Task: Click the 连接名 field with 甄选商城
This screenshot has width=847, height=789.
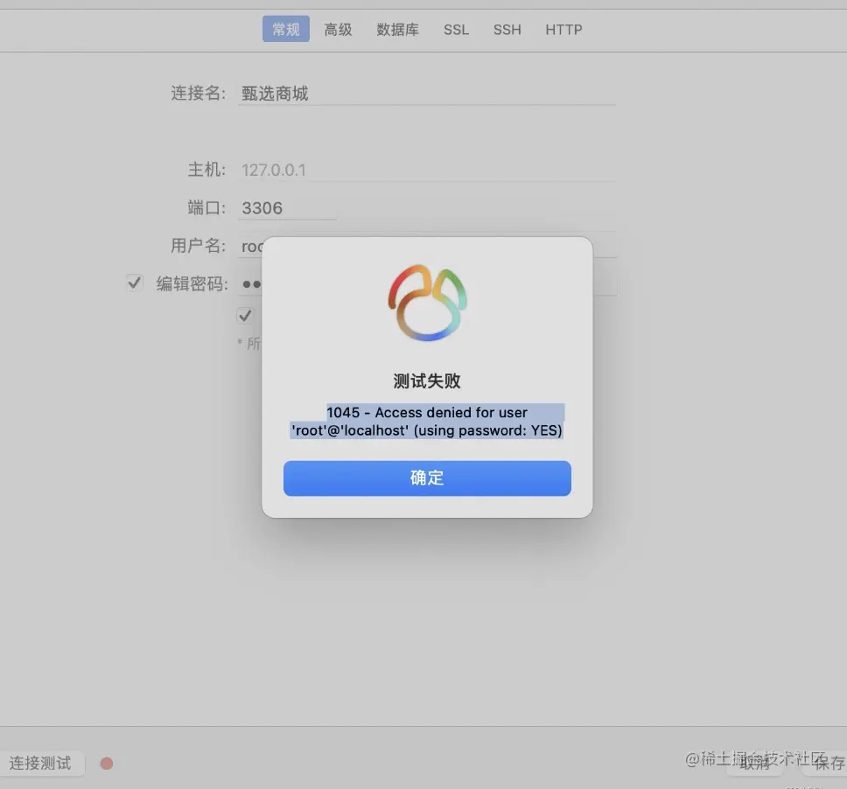Action: pyautogui.click(x=427, y=94)
